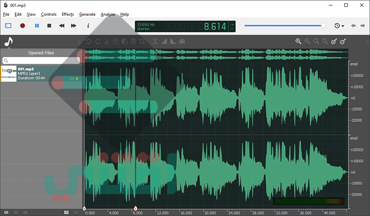370x216 pixels.
Task: Pause the audio playback
Action: pyautogui.click(x=37, y=25)
